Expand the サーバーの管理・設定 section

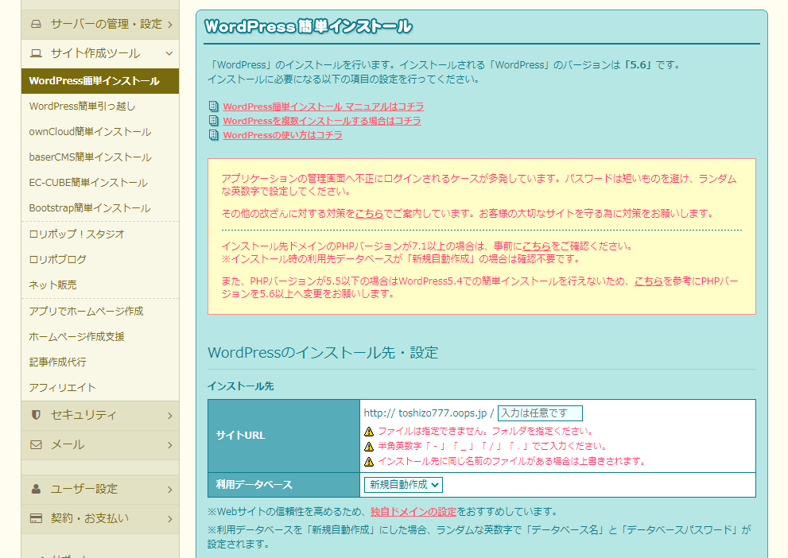click(169, 24)
